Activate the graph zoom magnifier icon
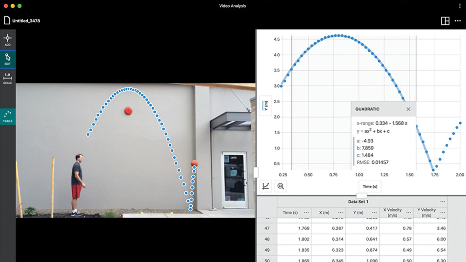 (x=280, y=186)
